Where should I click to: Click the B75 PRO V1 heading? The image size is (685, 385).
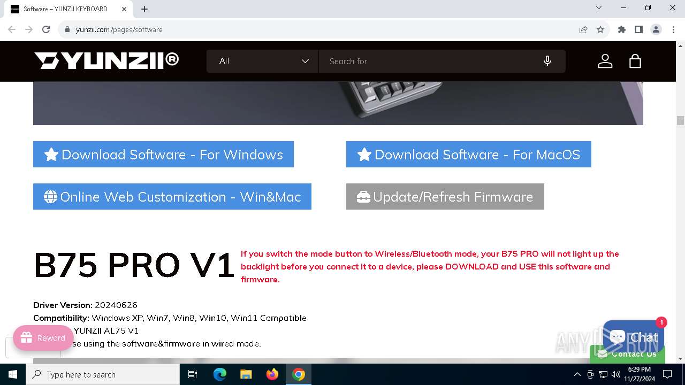pyautogui.click(x=134, y=265)
